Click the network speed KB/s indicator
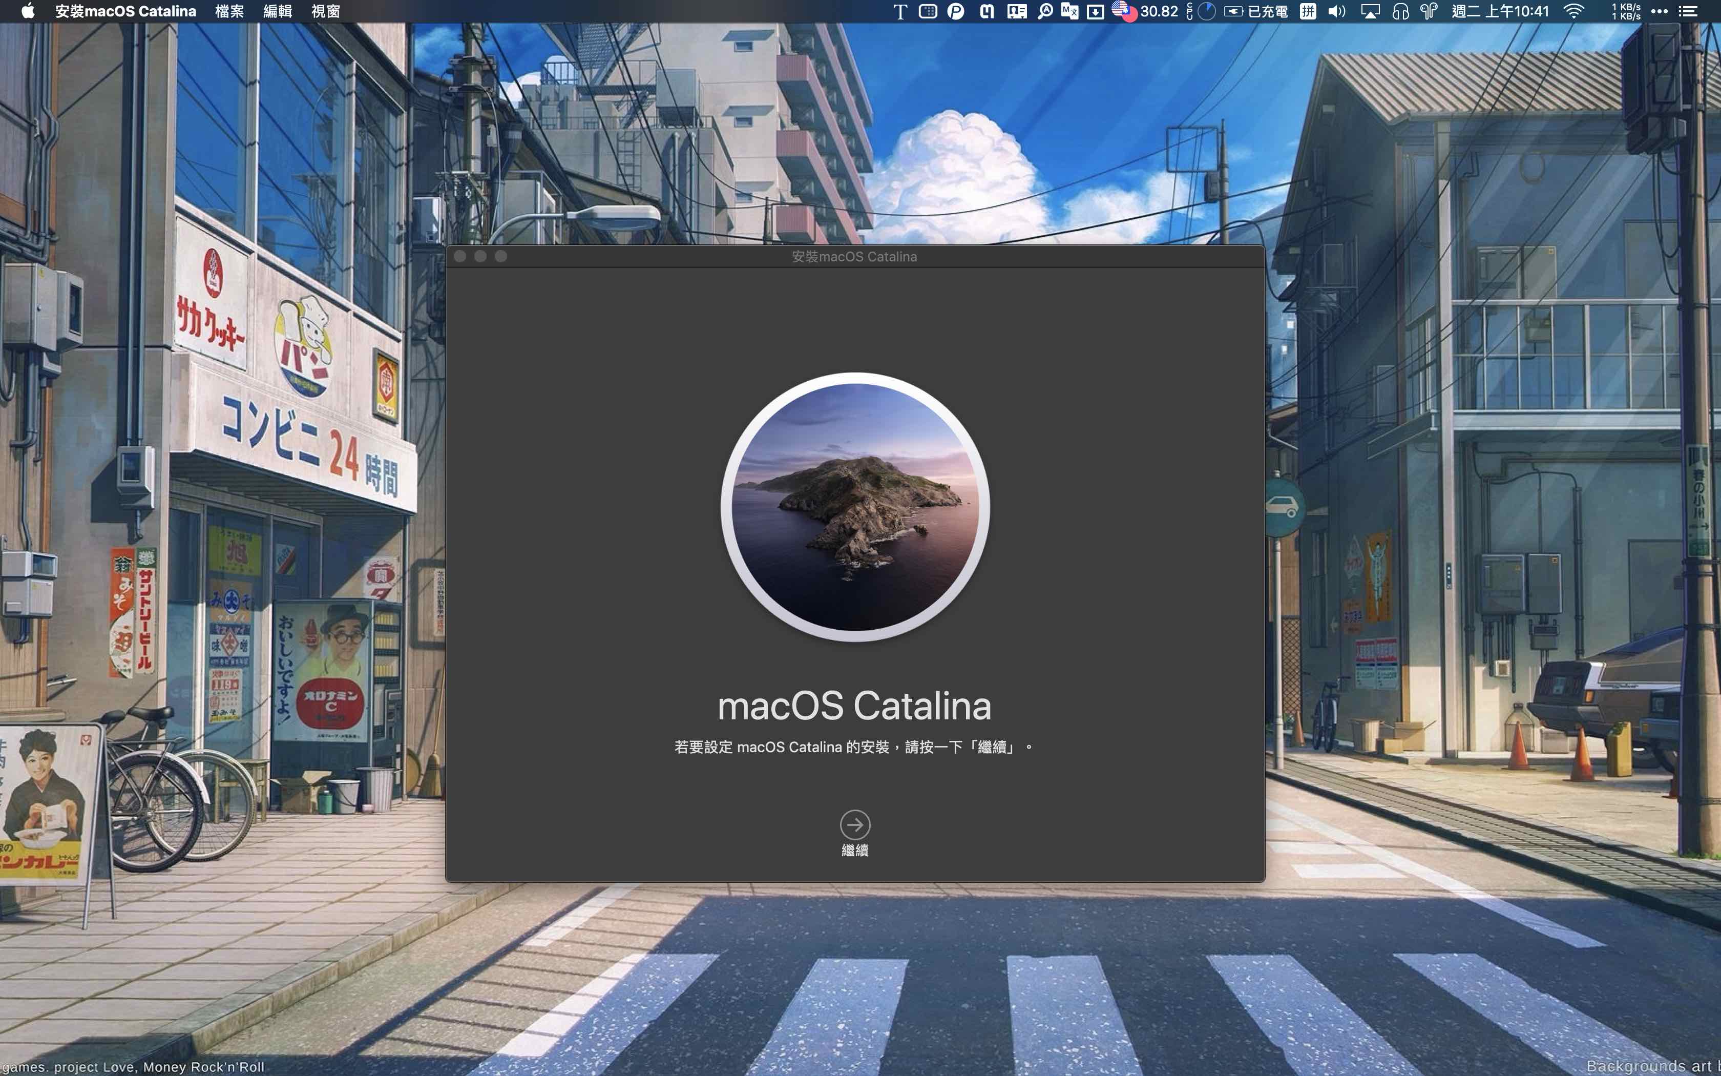Viewport: 1721px width, 1076px height. coord(1626,11)
